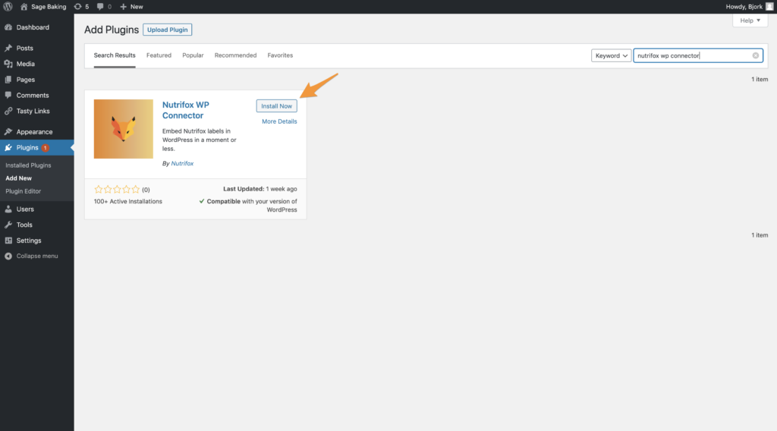Screen dimensions: 777x431
Task: Open the Tools menu label
Action: (24, 225)
